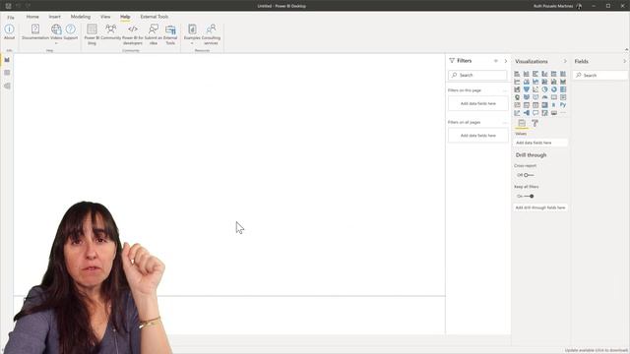Open Power BI for developers
Screen dimensions: 630x354
click(x=133, y=34)
